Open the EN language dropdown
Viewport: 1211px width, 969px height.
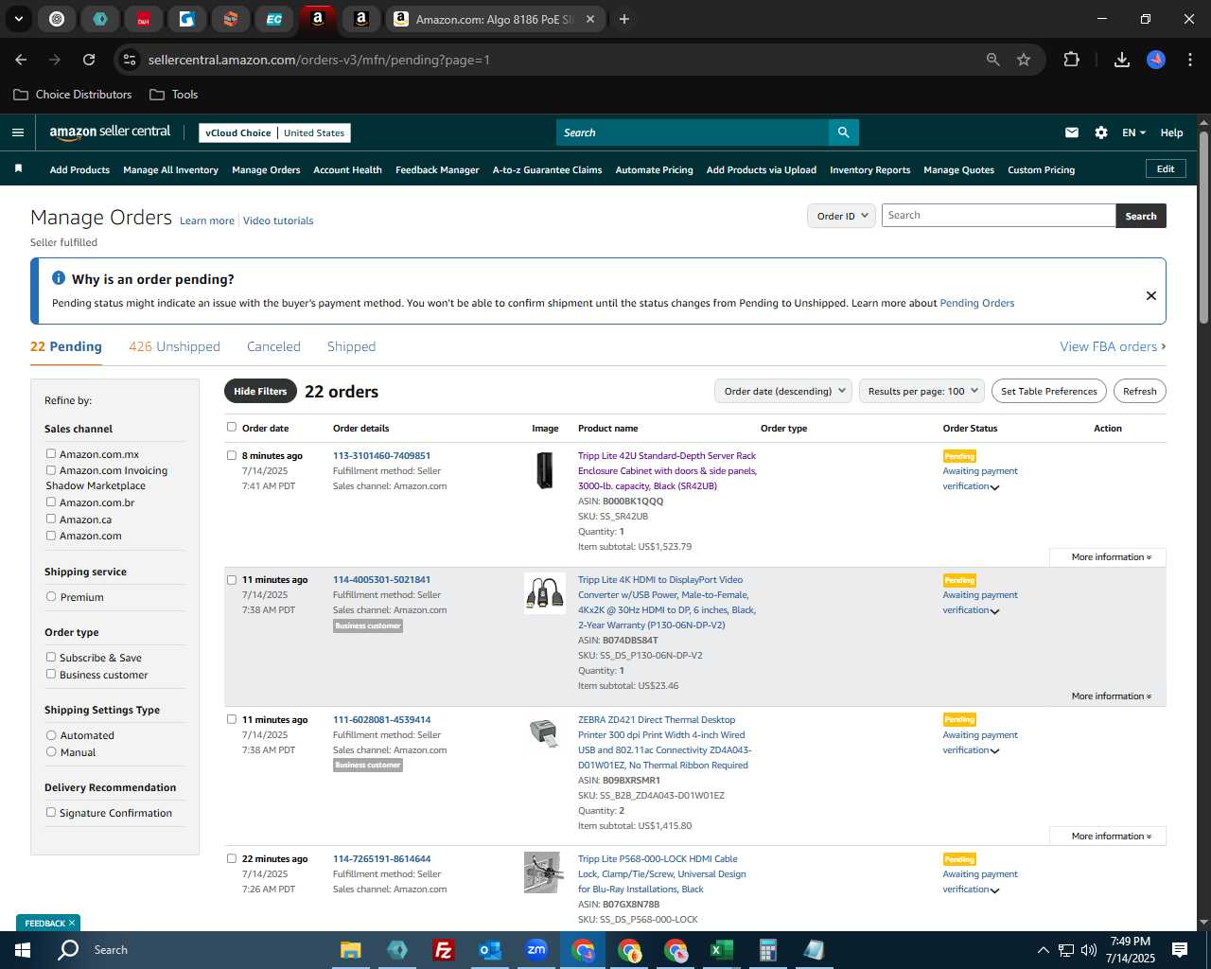coord(1133,132)
